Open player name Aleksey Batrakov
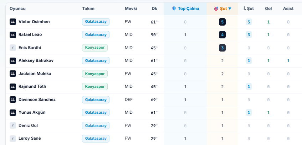This screenshot has height=145, width=302. pos(36,60)
